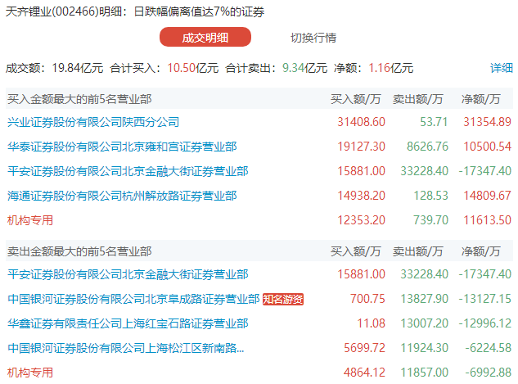Open 华鑫证券上海红宝石路证券营业部 link
The image size is (518, 384).
pos(128,323)
